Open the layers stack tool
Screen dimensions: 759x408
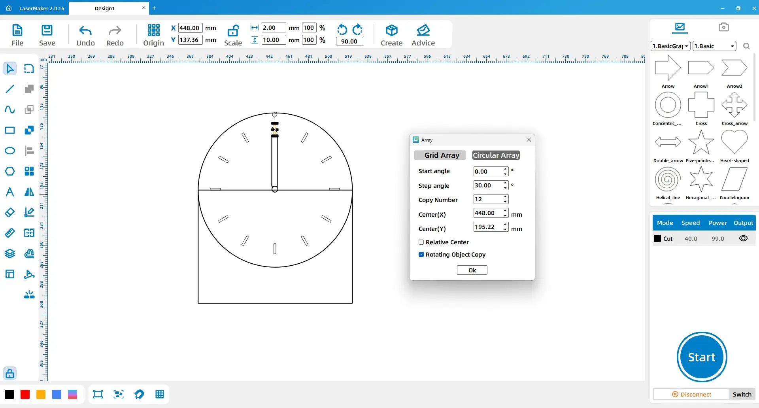click(x=10, y=253)
